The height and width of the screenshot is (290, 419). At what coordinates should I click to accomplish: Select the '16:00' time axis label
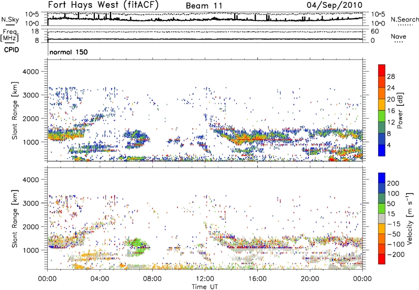point(258,279)
